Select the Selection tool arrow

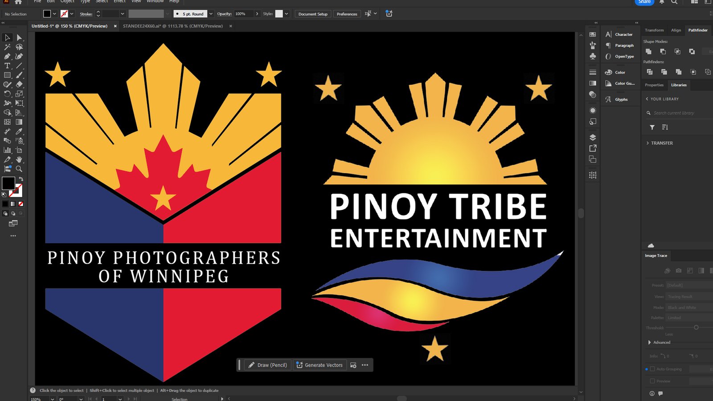pyautogui.click(x=7, y=37)
